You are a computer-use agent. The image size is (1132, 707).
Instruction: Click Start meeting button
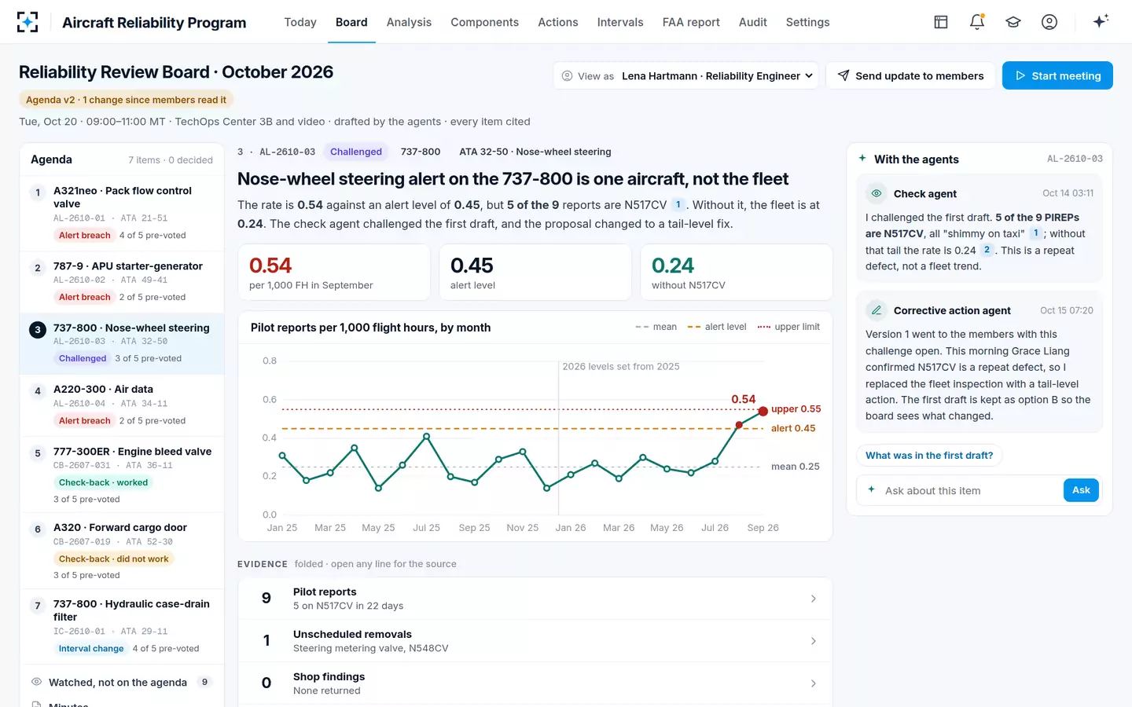click(1057, 75)
